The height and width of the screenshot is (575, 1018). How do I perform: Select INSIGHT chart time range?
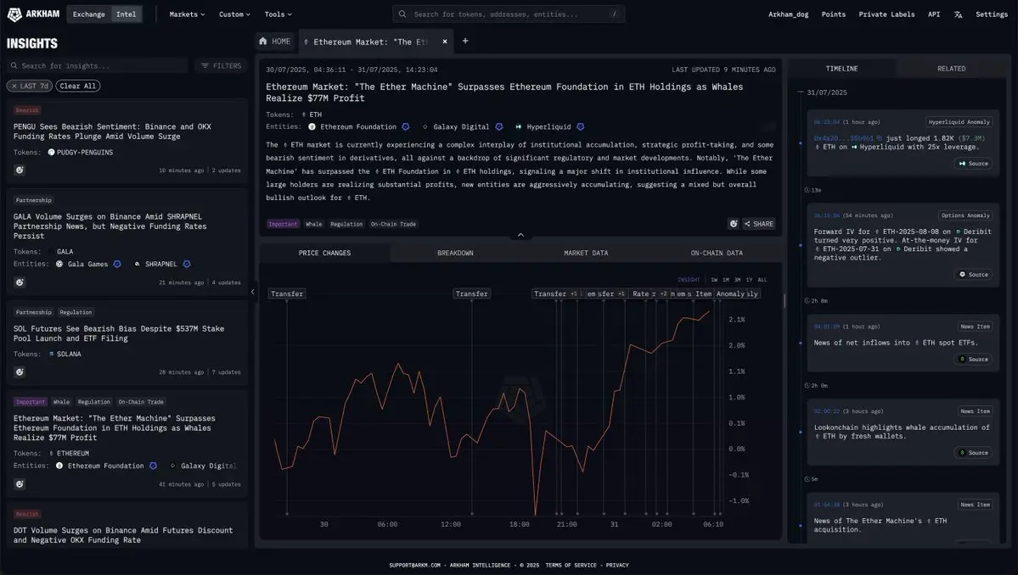coord(689,280)
